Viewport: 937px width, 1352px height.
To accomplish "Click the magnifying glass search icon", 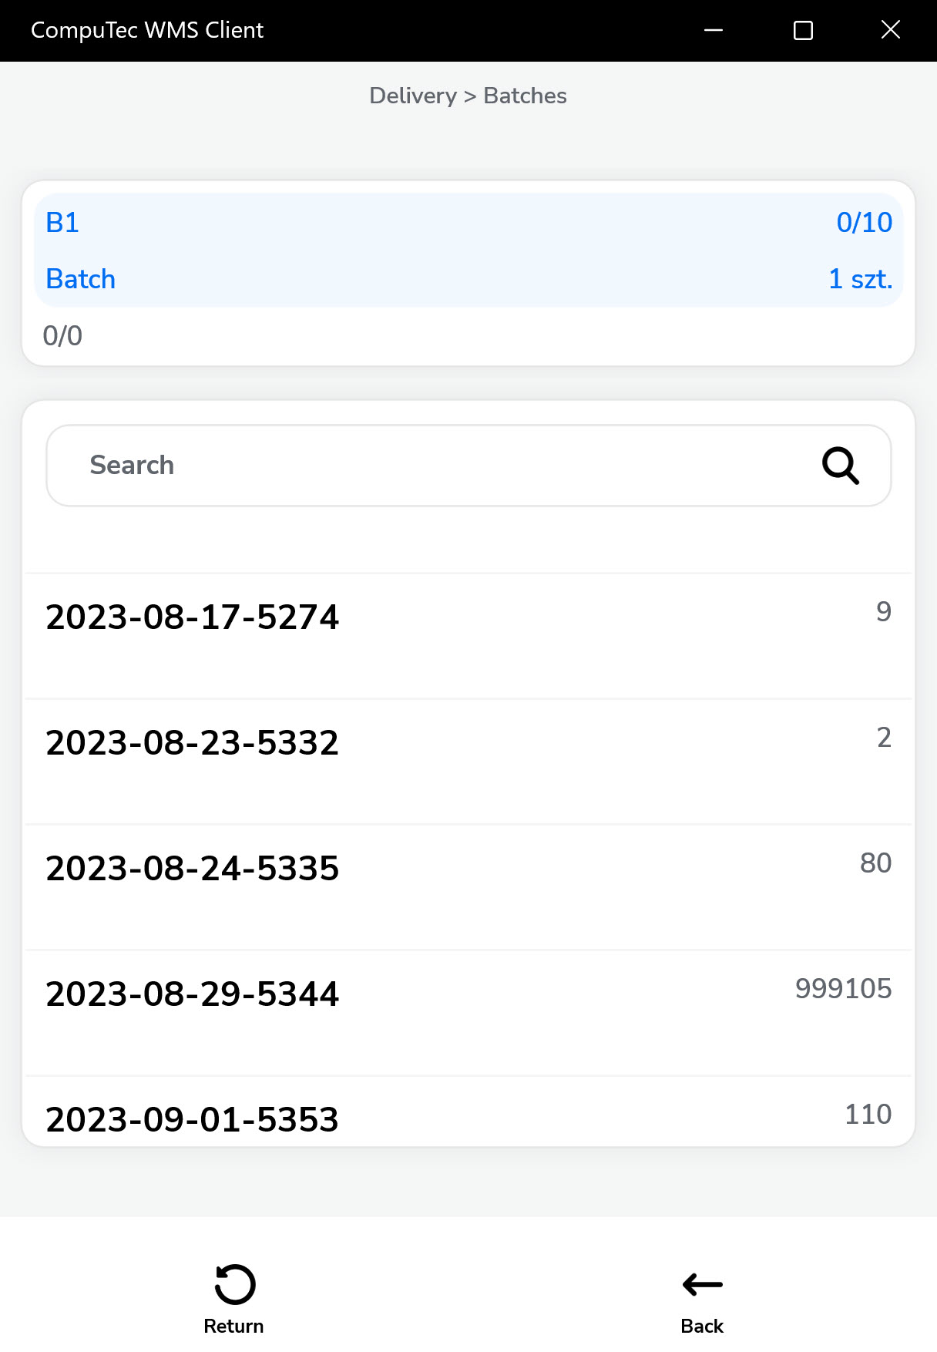I will click(x=840, y=466).
